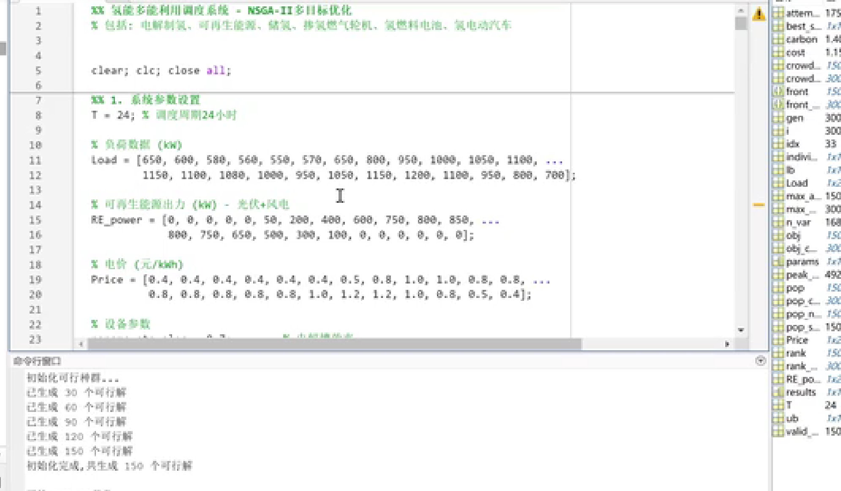841x491 pixels.
Task: Click the line 7 number in gutter
Action: tap(38, 100)
